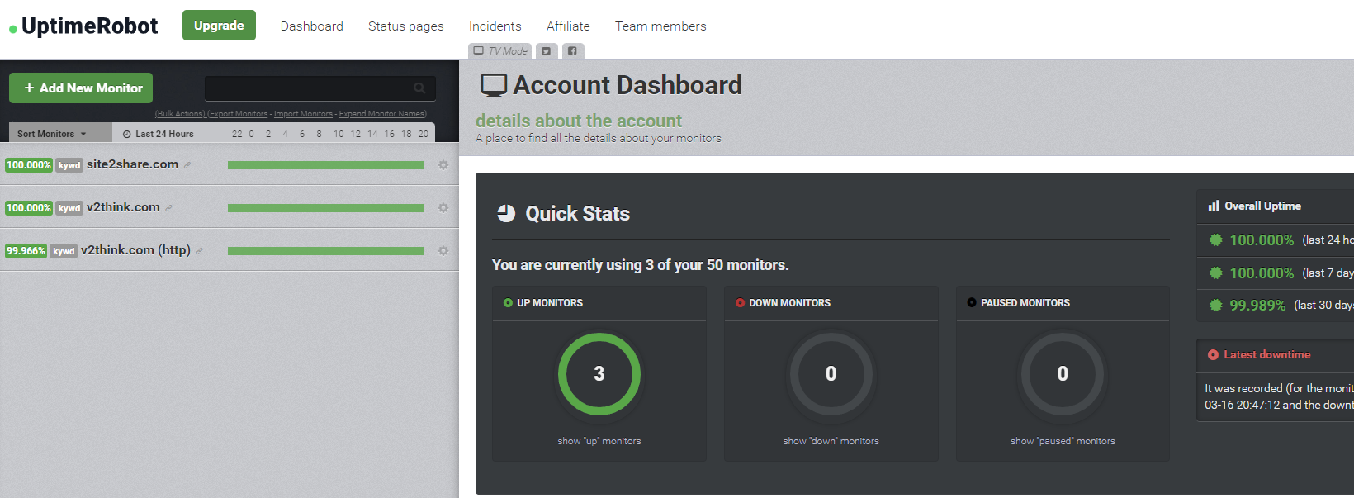Click green badge beside 99.989% uptime
Viewport: 1354px width, 498px height.
1215,306
